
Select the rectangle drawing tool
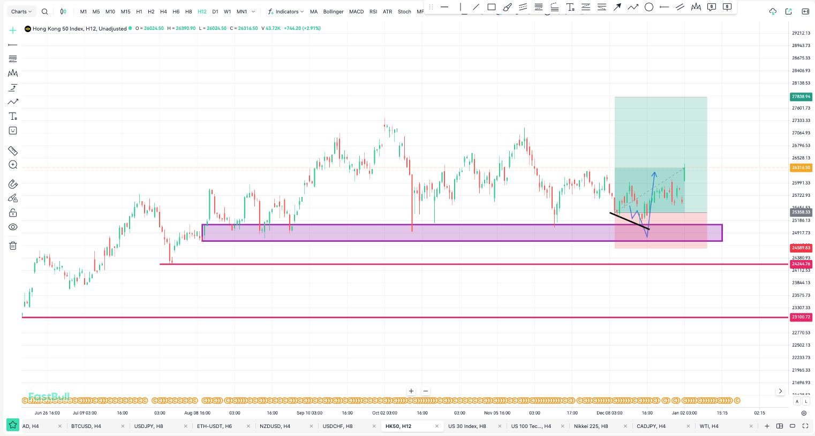pos(491,7)
